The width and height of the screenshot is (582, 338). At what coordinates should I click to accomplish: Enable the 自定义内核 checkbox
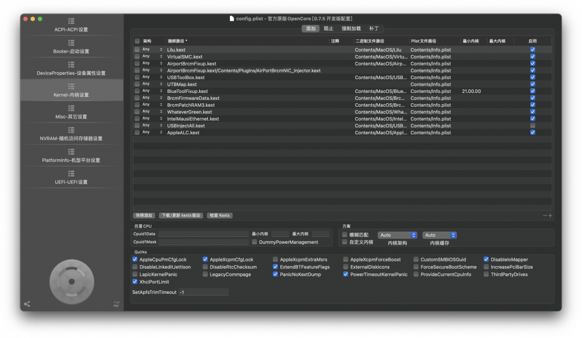tap(345, 242)
